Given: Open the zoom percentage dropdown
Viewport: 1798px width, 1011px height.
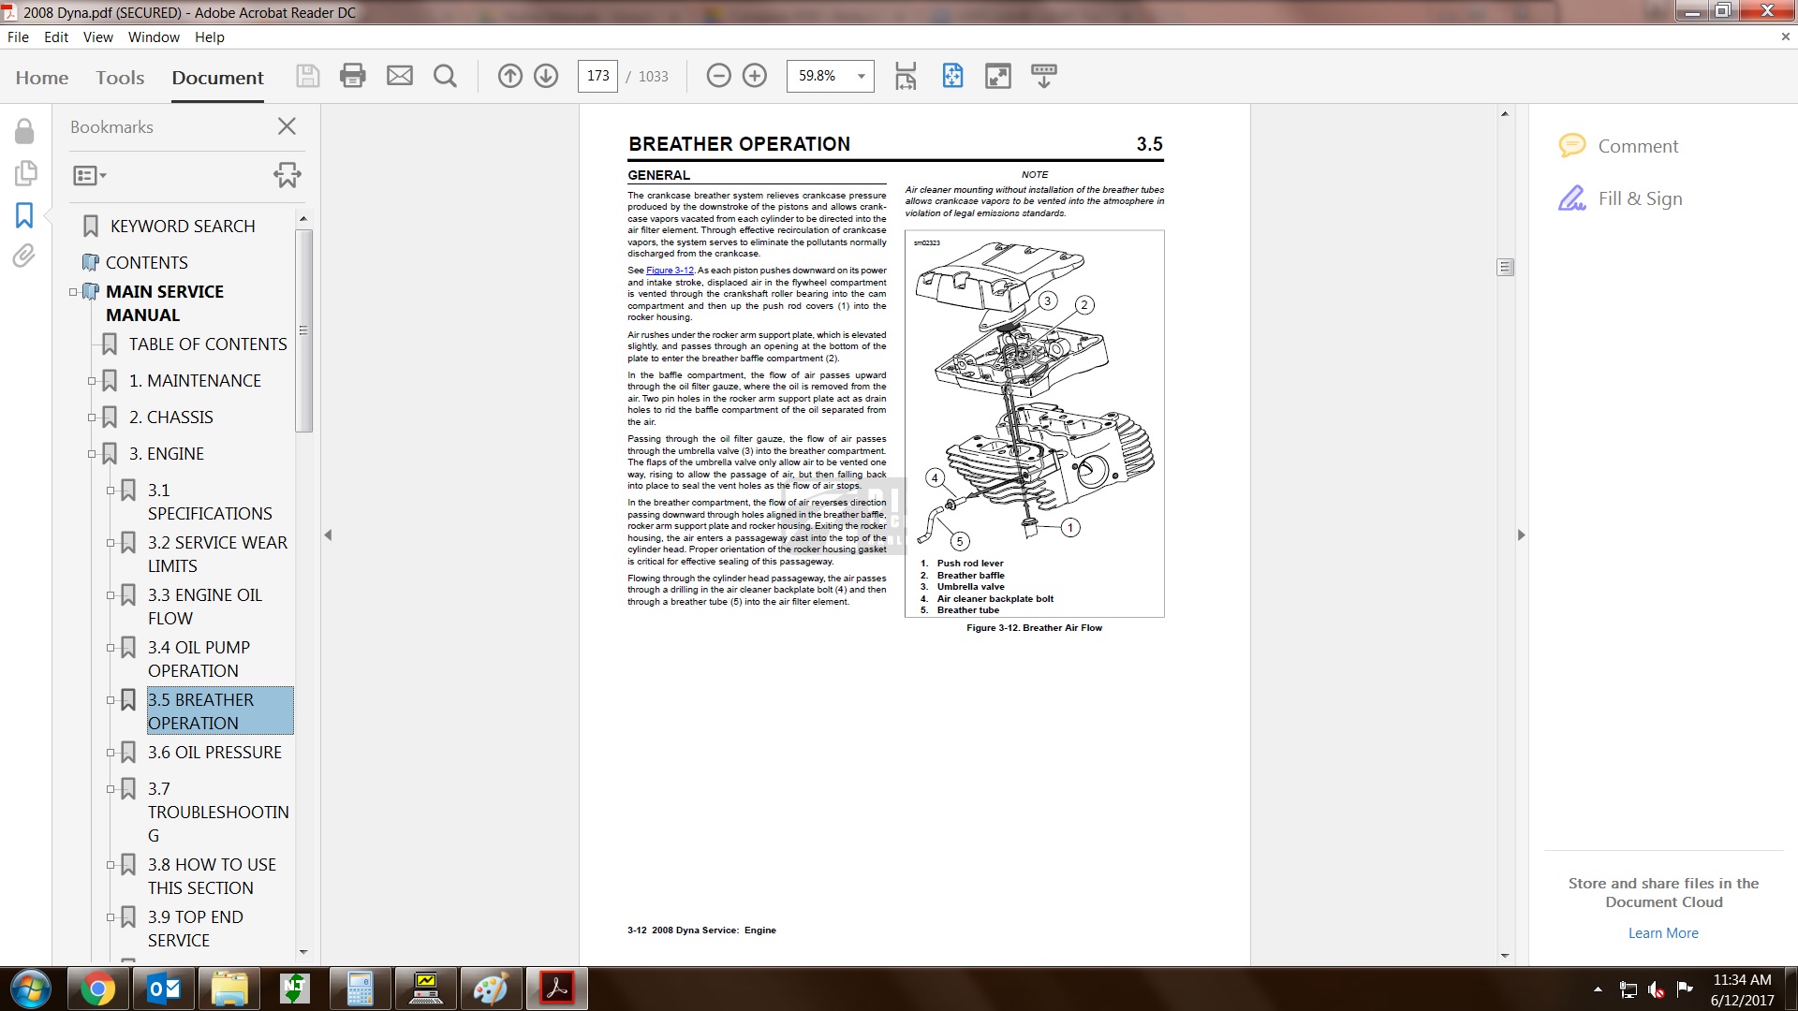Looking at the screenshot, I should tap(861, 76).
